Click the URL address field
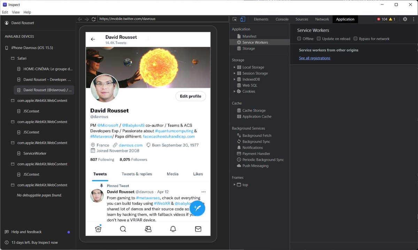Image resolution: width=418 pixels, height=250 pixels. click(x=163, y=19)
